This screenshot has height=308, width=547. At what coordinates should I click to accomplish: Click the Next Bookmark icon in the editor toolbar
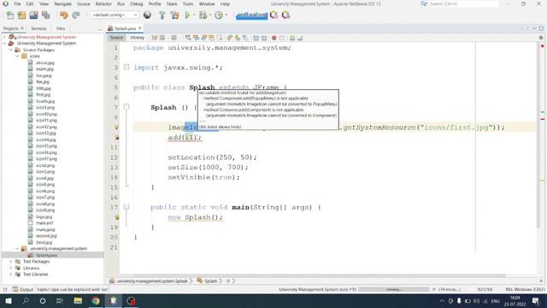pos(237,38)
